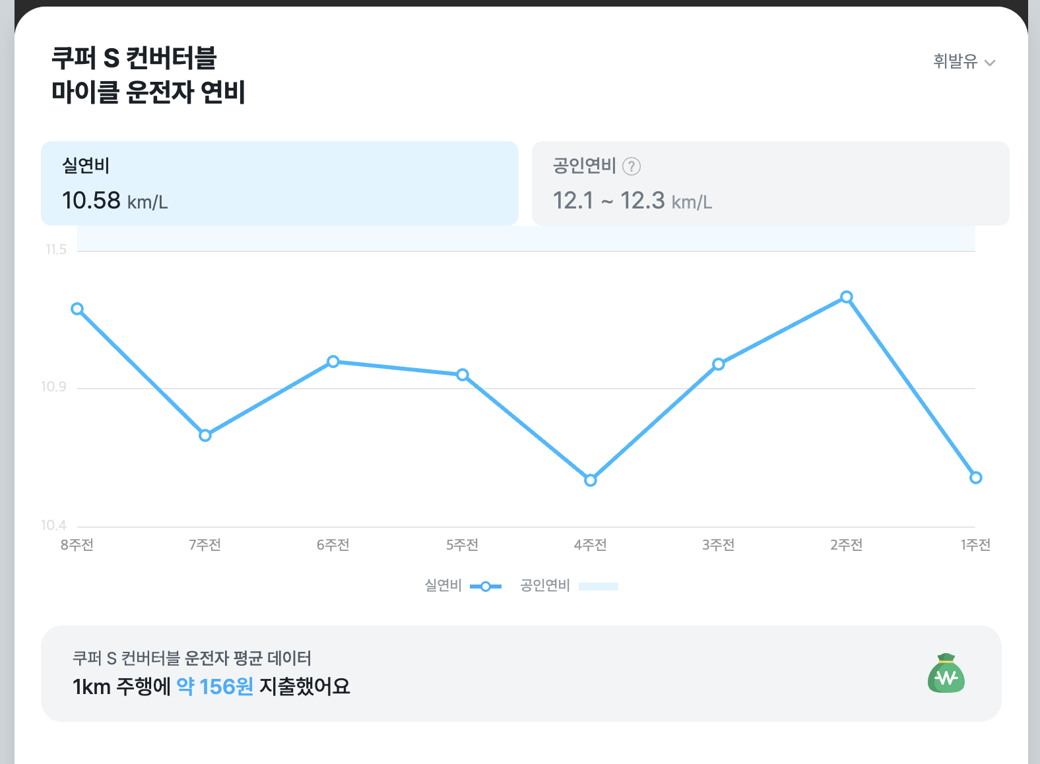Select the 공인연비 12.1 ~ 12.3 km/L card
1040x764 pixels.
pos(771,183)
